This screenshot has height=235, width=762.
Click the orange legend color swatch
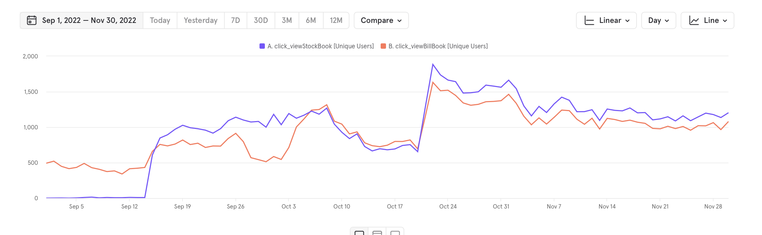point(383,46)
